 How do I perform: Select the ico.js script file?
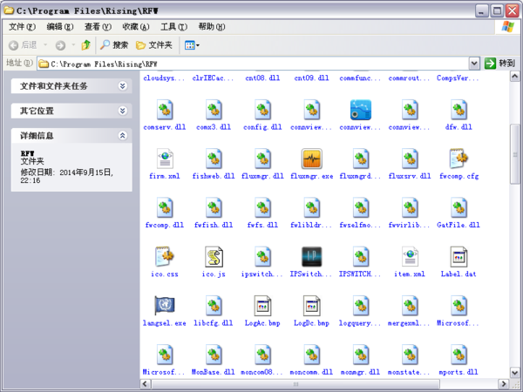[214, 257]
